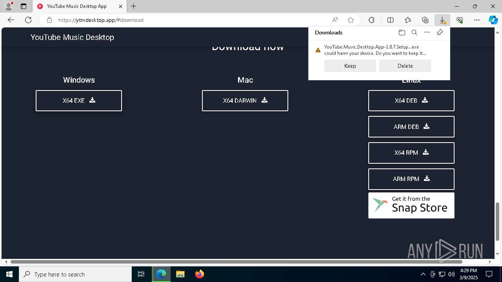Refresh the current page

tap(28, 20)
